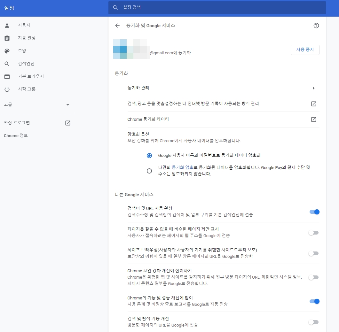Select Google 사용자 이름과 비밀번호 encryption radio
Viewport: 339px width, 332px height.
[149, 156]
